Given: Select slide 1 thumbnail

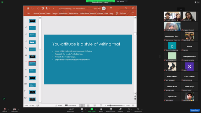Looking at the screenshot, I should [x=32, y=21].
